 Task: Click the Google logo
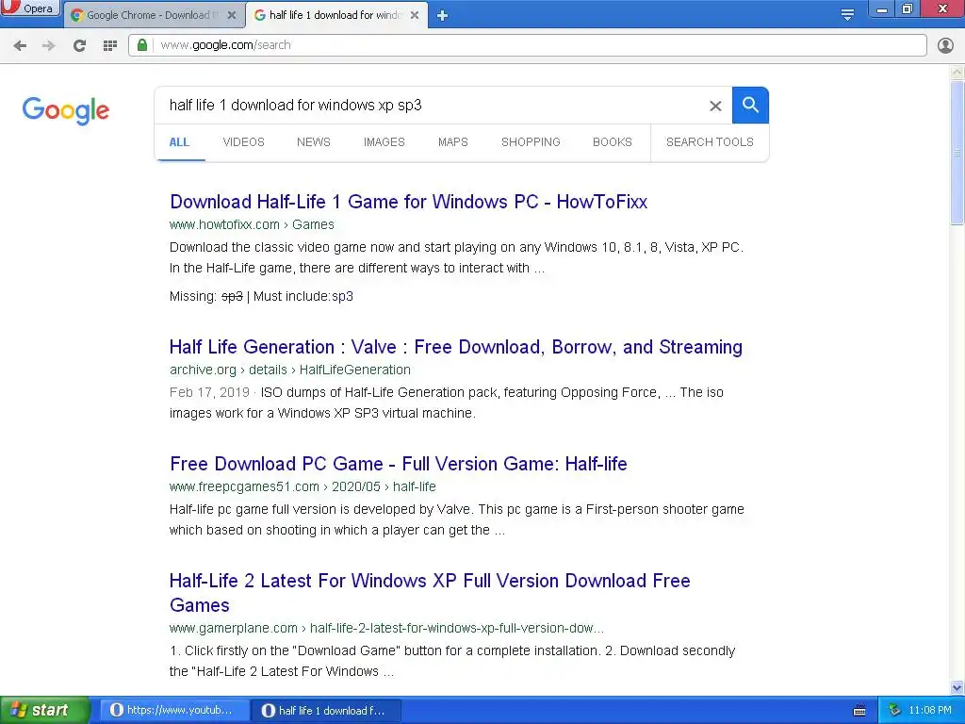(66, 110)
